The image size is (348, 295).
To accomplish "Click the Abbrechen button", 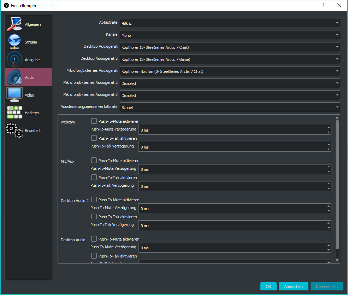I will click(293, 287).
